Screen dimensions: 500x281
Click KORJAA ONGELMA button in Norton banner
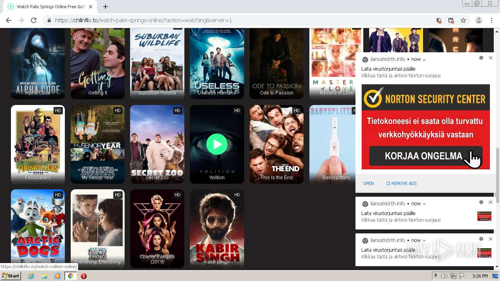[x=426, y=156]
